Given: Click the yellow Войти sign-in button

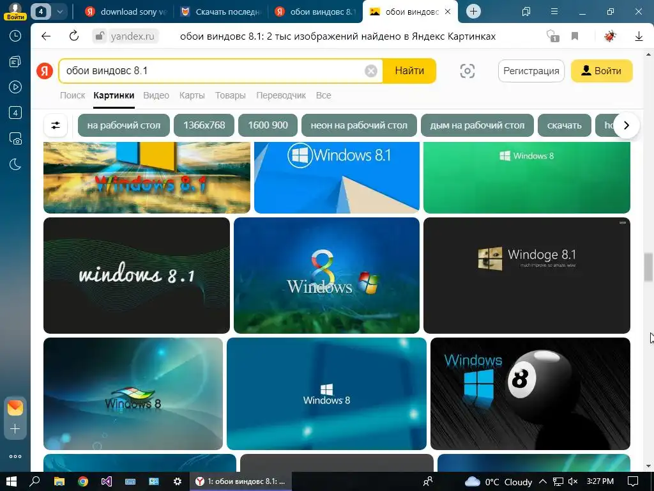Looking at the screenshot, I should [x=602, y=70].
